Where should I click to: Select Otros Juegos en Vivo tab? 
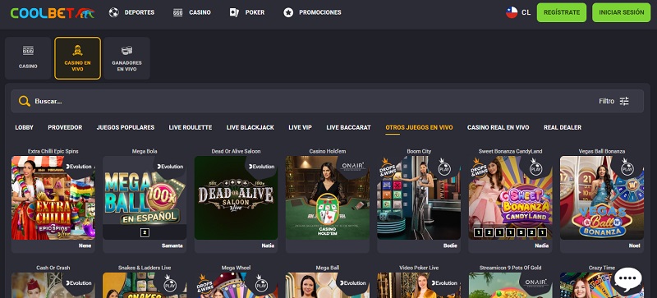[419, 127]
